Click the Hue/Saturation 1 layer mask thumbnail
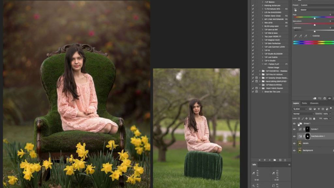The width and height of the screenshot is (334, 188). tap(308, 136)
